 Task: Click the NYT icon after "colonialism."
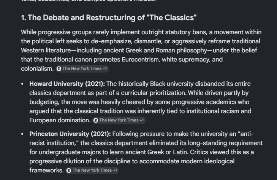click(x=59, y=69)
